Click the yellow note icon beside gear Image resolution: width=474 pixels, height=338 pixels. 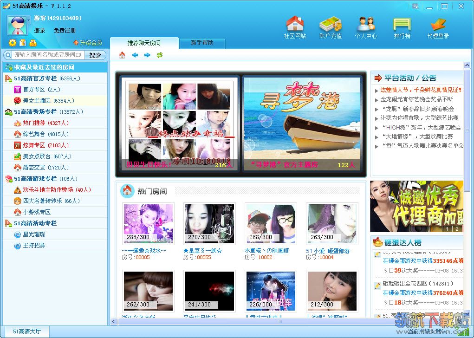pos(23,43)
